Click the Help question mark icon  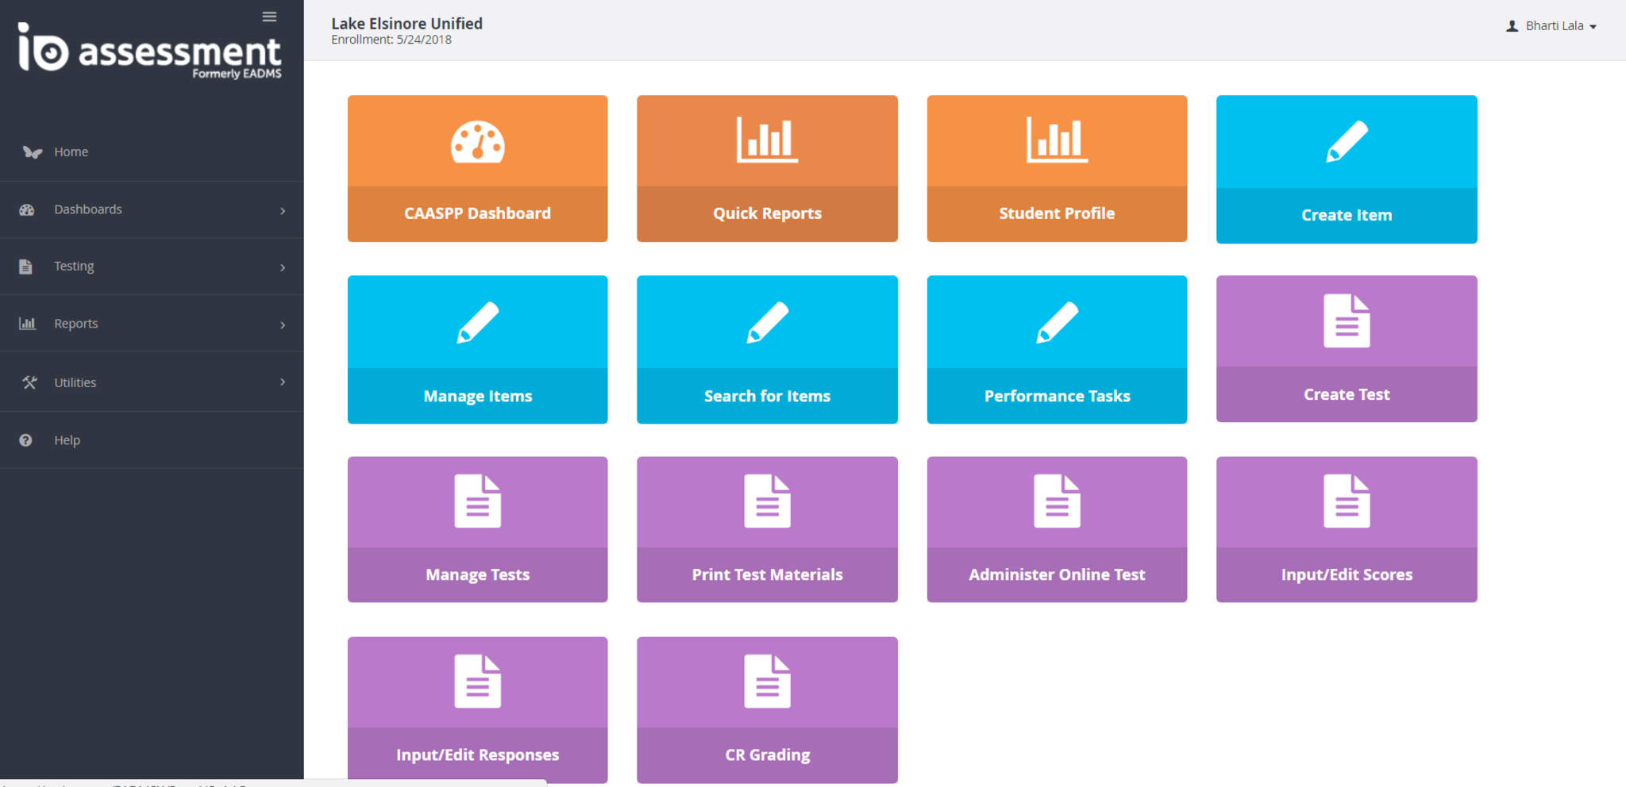[x=26, y=440]
